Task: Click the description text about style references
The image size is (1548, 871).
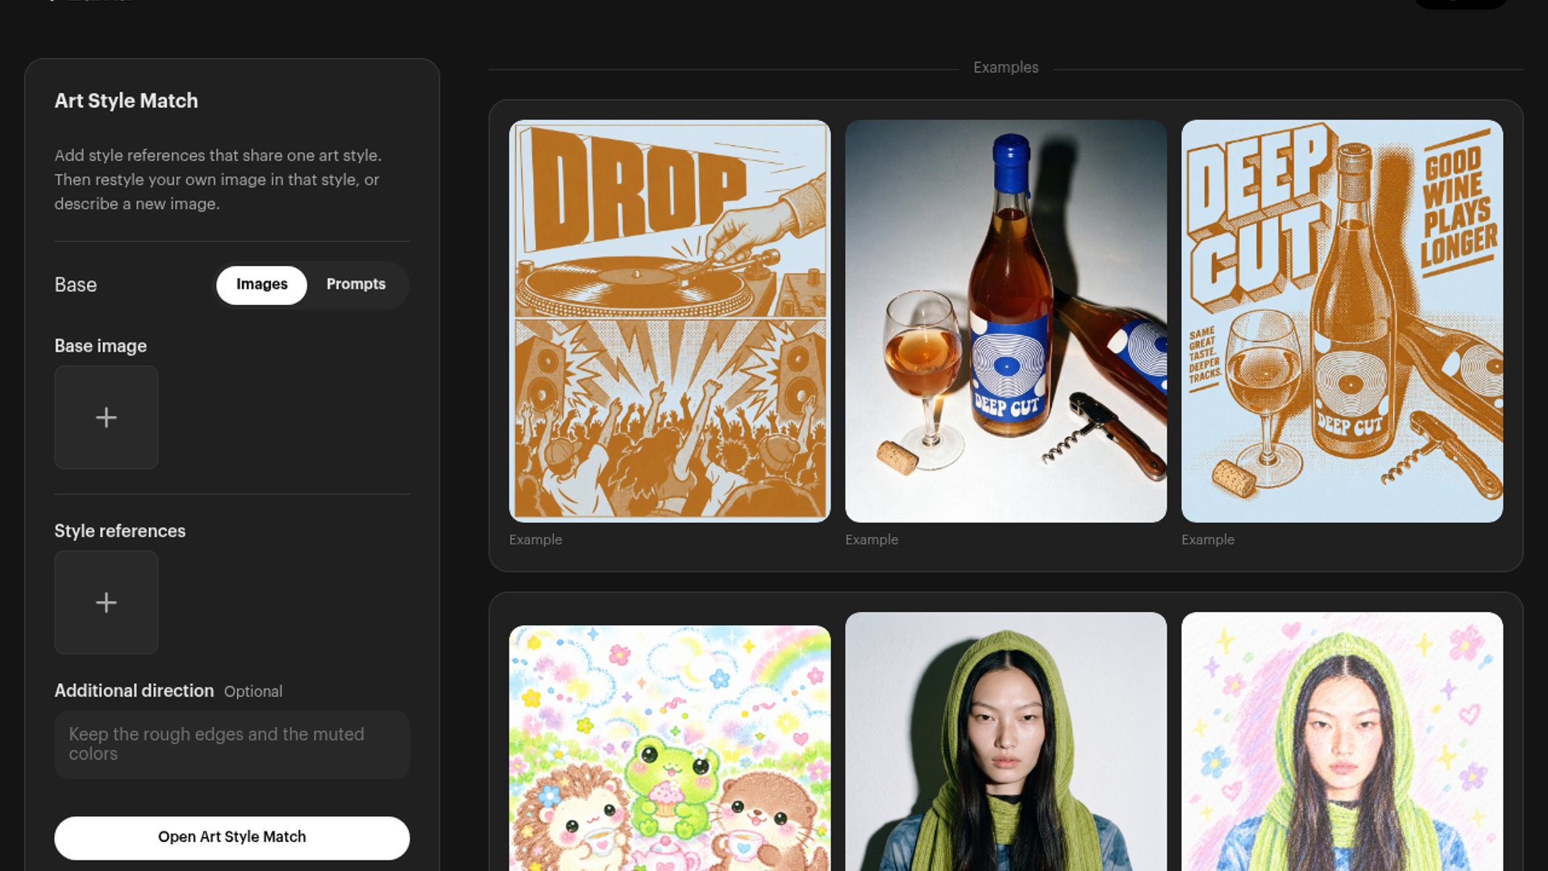Action: (x=218, y=179)
